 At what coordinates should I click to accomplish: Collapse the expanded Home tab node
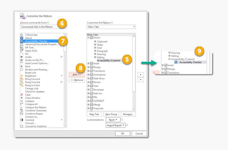pyautogui.click(x=89, y=38)
